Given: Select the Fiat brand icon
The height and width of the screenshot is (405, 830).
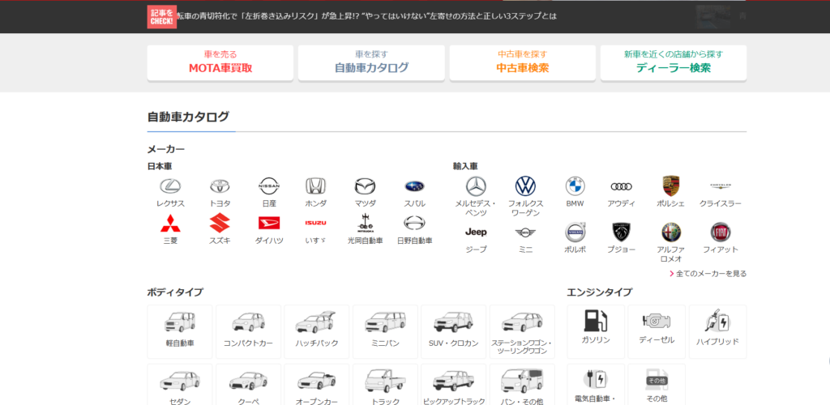Looking at the screenshot, I should pos(721,232).
